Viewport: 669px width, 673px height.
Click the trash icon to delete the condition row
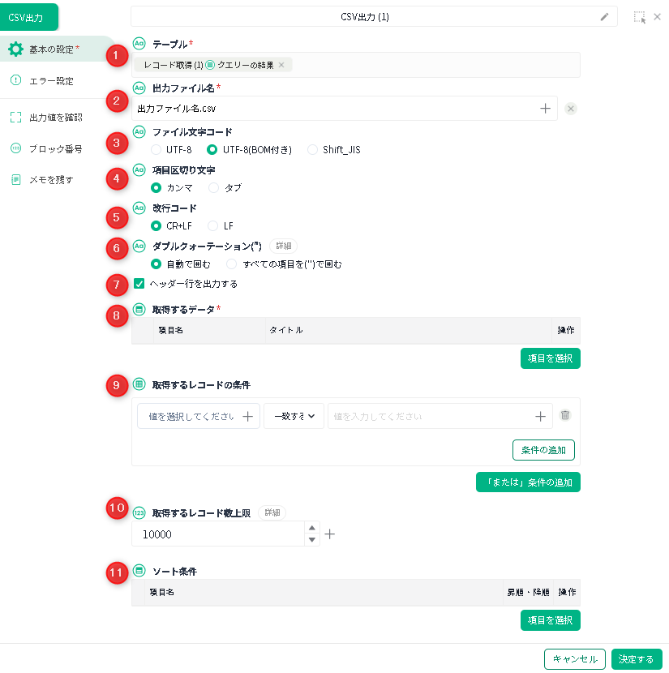565,415
